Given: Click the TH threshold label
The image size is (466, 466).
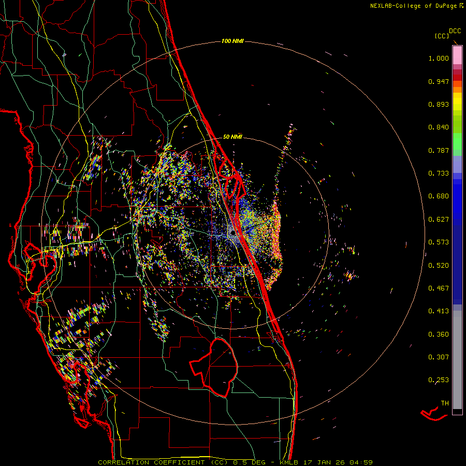Looking at the screenshot, I should coord(444,403).
